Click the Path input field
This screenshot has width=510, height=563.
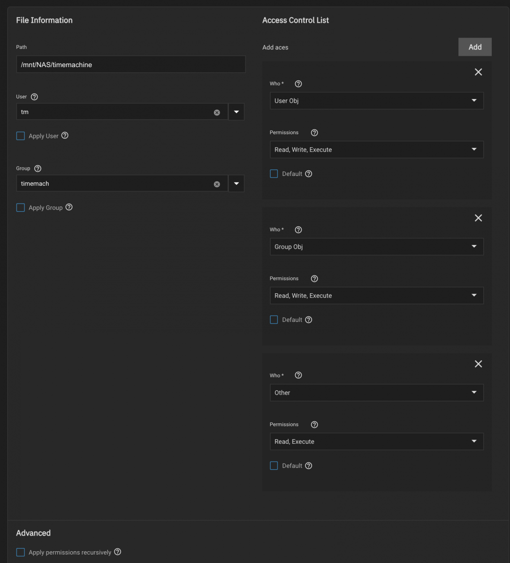(x=131, y=65)
